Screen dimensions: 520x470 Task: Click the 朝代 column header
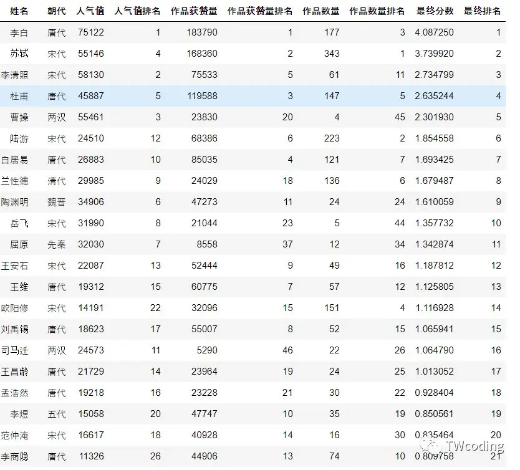[56, 11]
